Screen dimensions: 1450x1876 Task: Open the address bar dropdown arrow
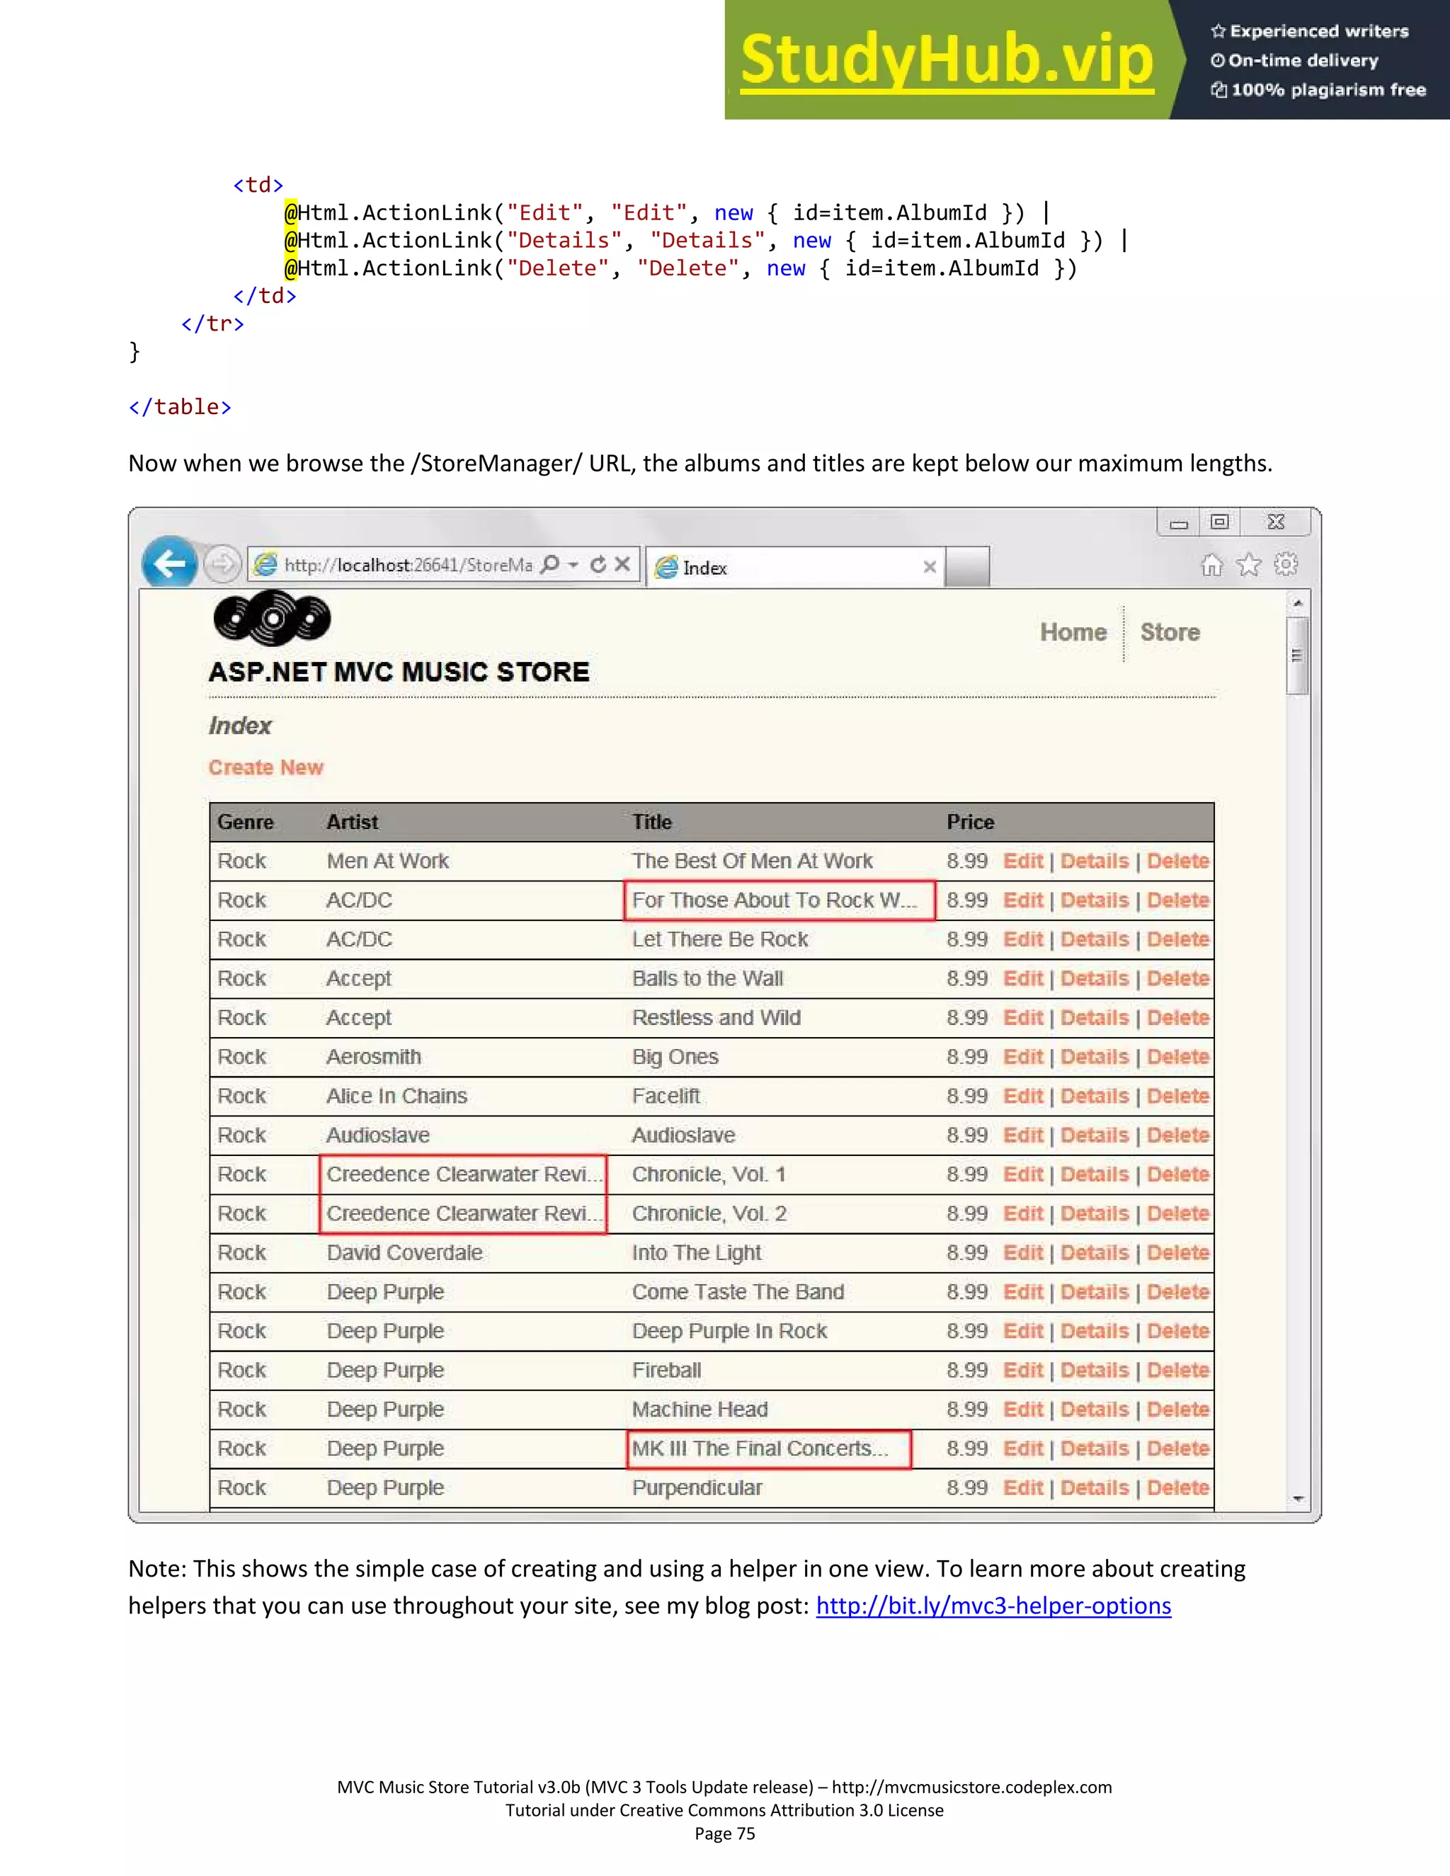pyautogui.click(x=573, y=564)
